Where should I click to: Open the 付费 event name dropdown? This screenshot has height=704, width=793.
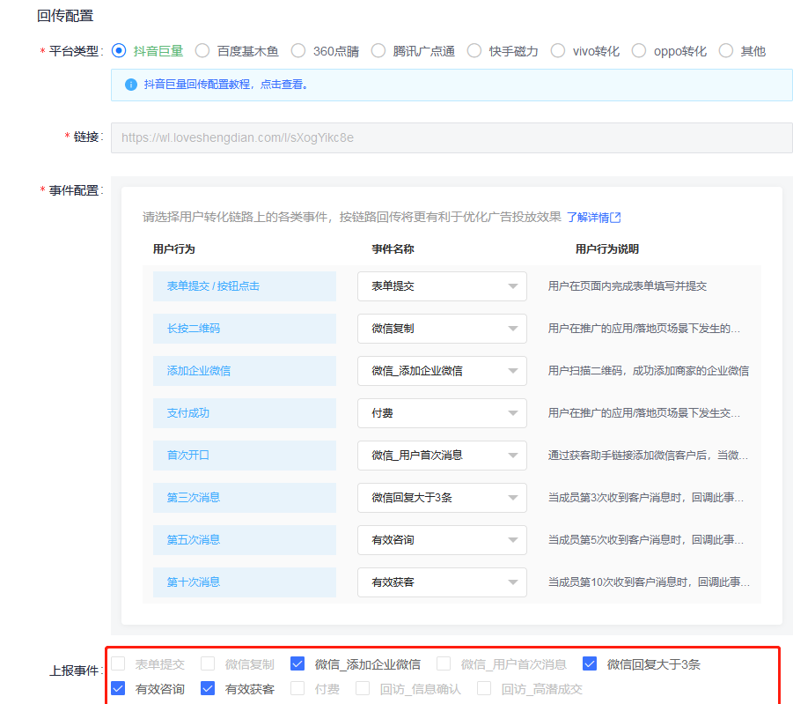[442, 413]
